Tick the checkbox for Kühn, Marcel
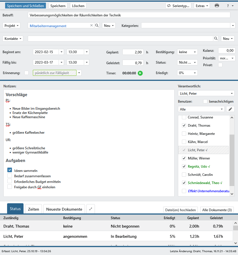Screen dimensions: 238x255 click(184, 142)
